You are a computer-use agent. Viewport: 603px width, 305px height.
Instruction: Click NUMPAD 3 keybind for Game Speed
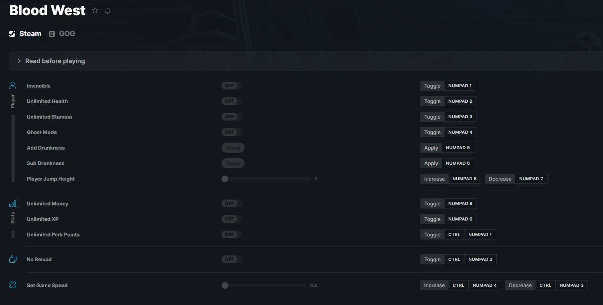point(572,285)
